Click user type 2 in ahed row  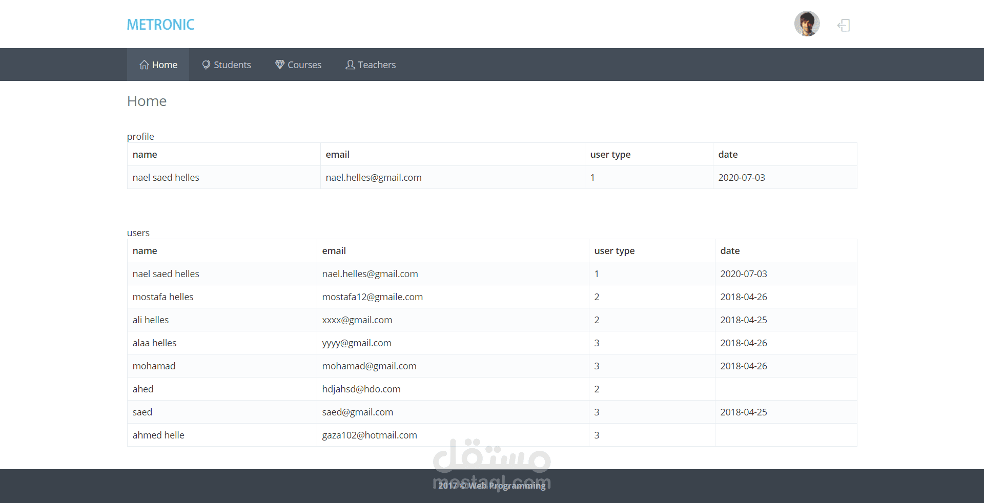pos(597,389)
